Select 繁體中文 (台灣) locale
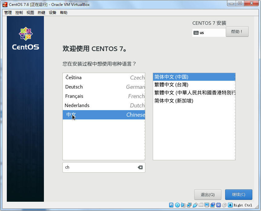Screen dimensions: 261x211 (x=194, y=85)
